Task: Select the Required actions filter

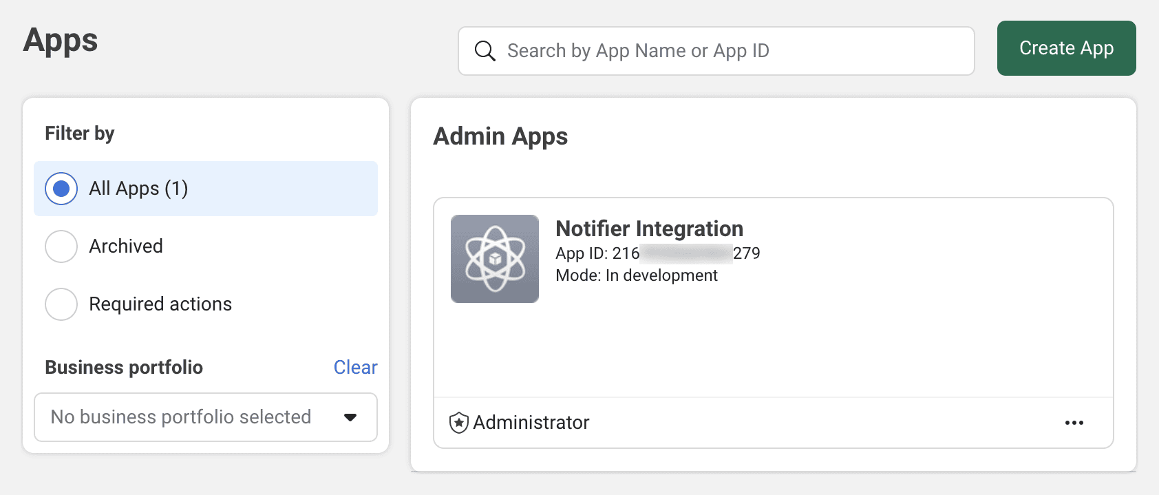Action: point(206,304)
